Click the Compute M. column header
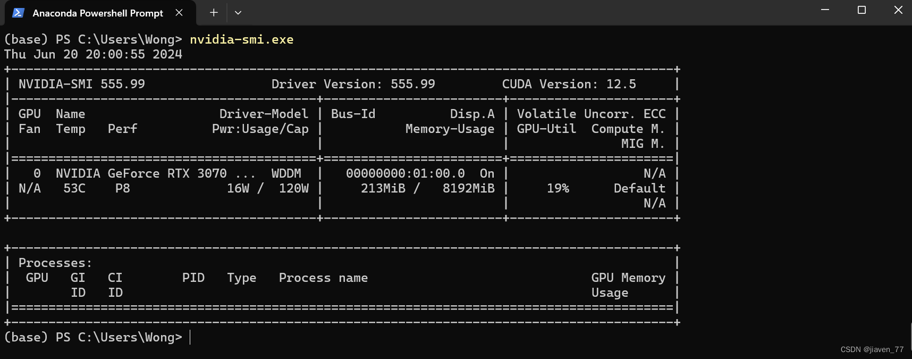This screenshot has height=359, width=912. [x=629, y=129]
